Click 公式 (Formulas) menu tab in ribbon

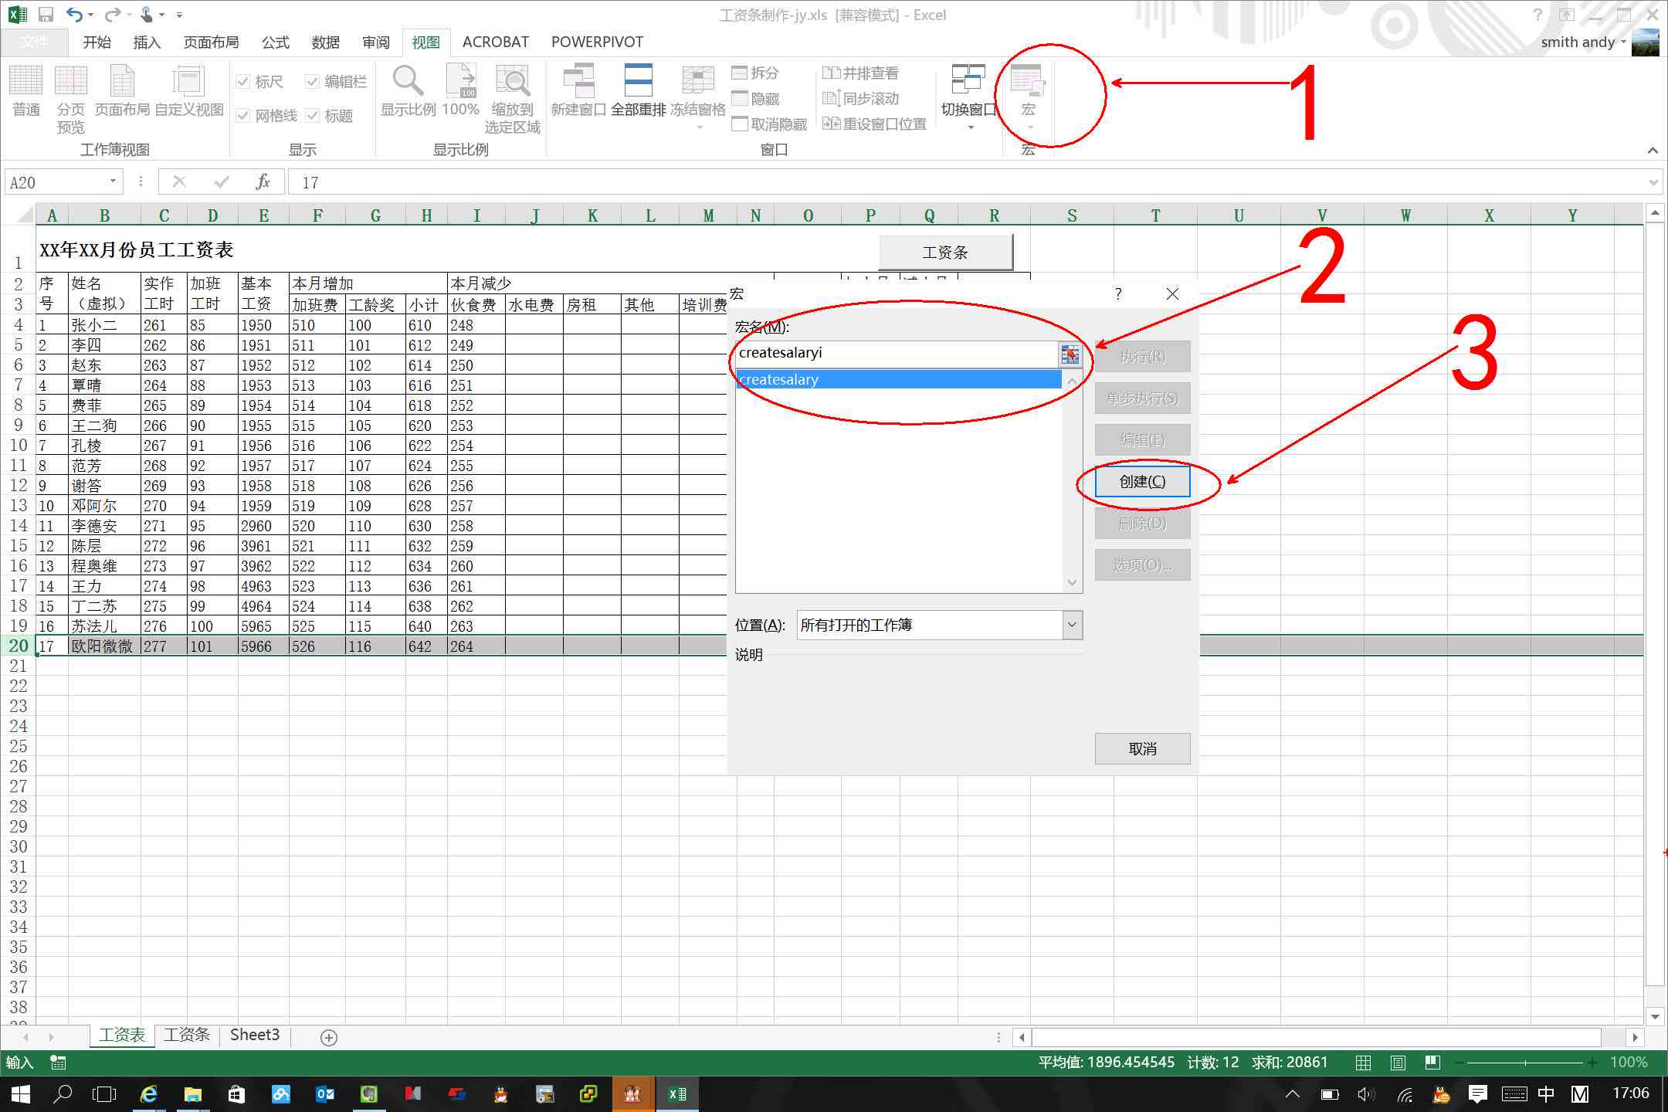[x=273, y=41]
